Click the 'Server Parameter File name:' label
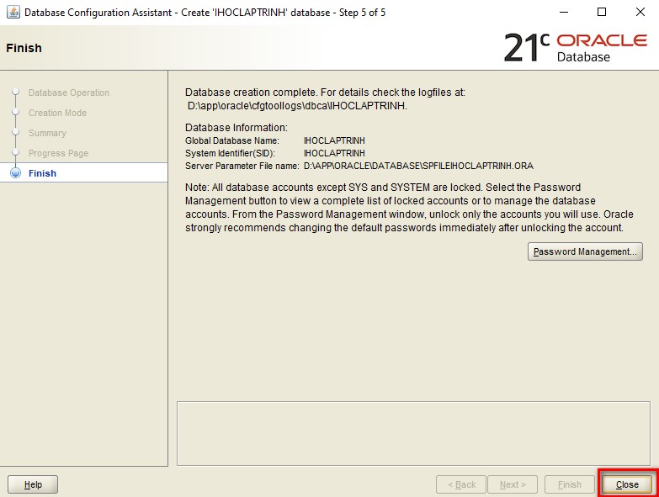Image resolution: width=659 pixels, height=497 pixels. 242,166
